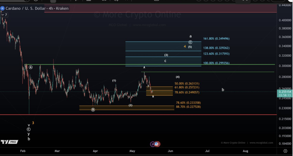Click the 0.300000 price axis level

(285, 66)
